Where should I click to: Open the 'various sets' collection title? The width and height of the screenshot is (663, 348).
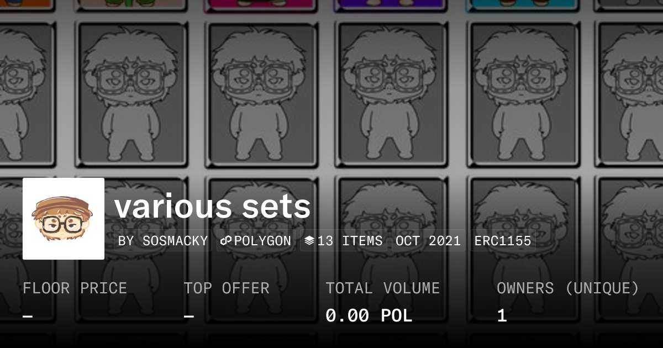213,207
